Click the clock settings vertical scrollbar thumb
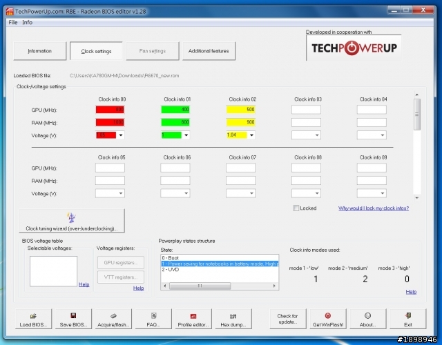The image size is (442, 345). pyautogui.click(x=417, y=114)
